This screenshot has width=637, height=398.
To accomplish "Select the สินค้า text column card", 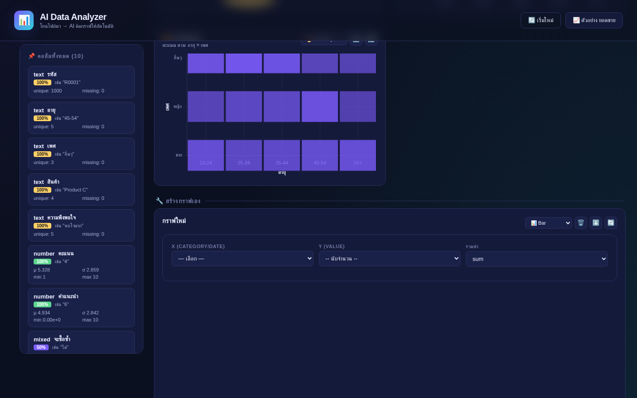I will click(x=81, y=190).
